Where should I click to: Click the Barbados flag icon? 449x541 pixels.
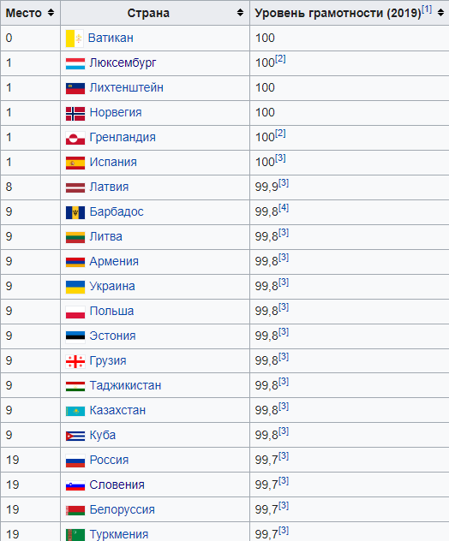[x=75, y=213]
